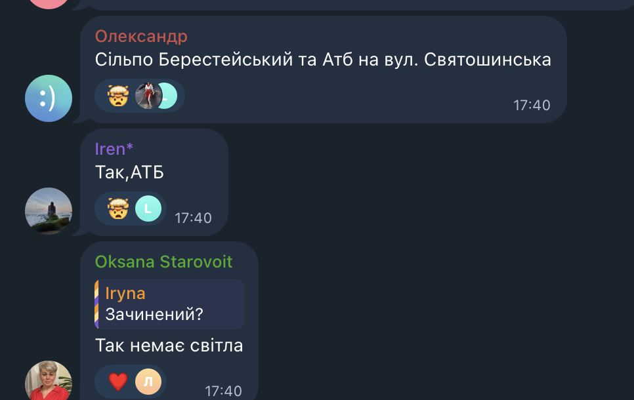Screen dimensions: 634x400
Task: Click the exploding head reaction under Олександр's message
Action: (118, 96)
